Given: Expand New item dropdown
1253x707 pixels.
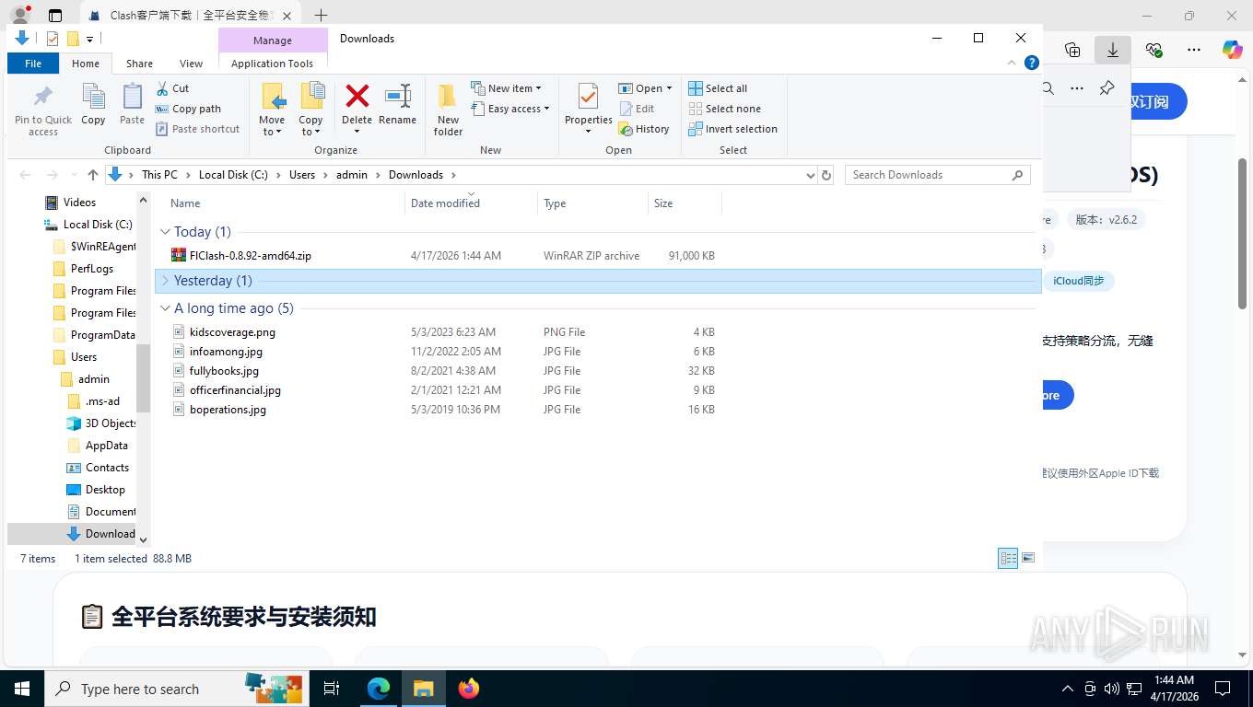Looking at the screenshot, I should coord(506,88).
